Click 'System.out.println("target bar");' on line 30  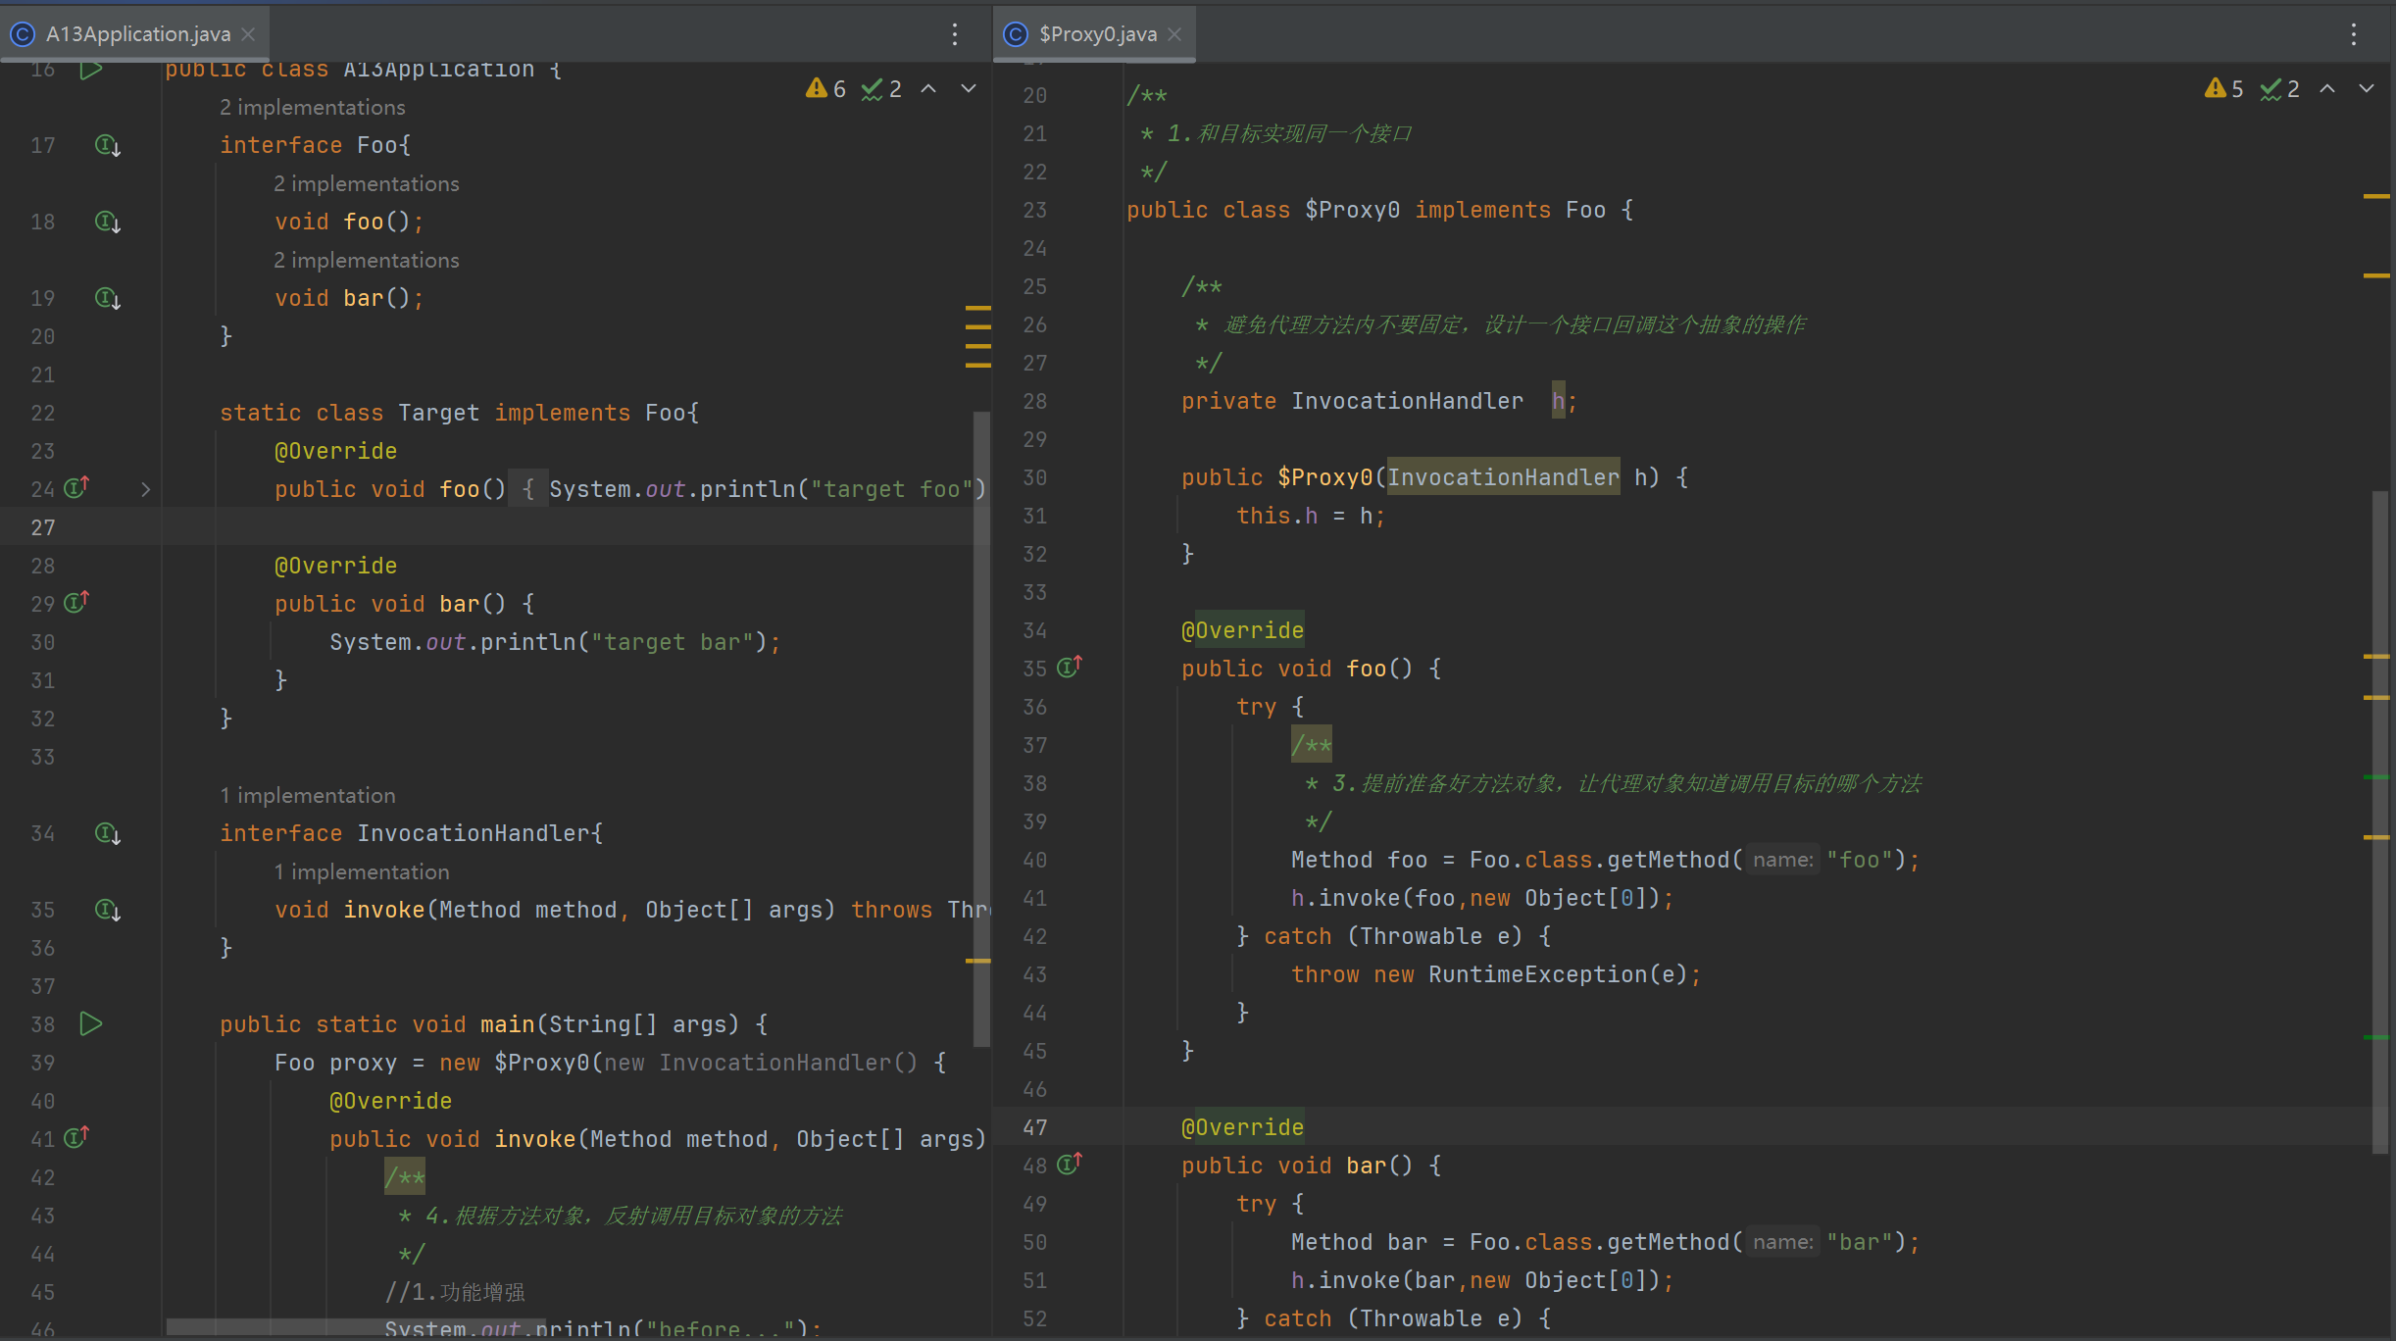click(555, 642)
